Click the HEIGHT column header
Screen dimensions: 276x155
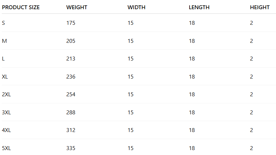point(260,7)
